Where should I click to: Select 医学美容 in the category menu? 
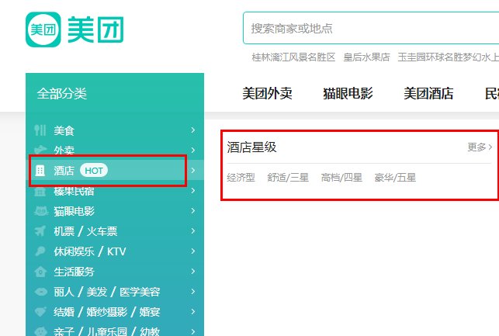(x=140, y=292)
